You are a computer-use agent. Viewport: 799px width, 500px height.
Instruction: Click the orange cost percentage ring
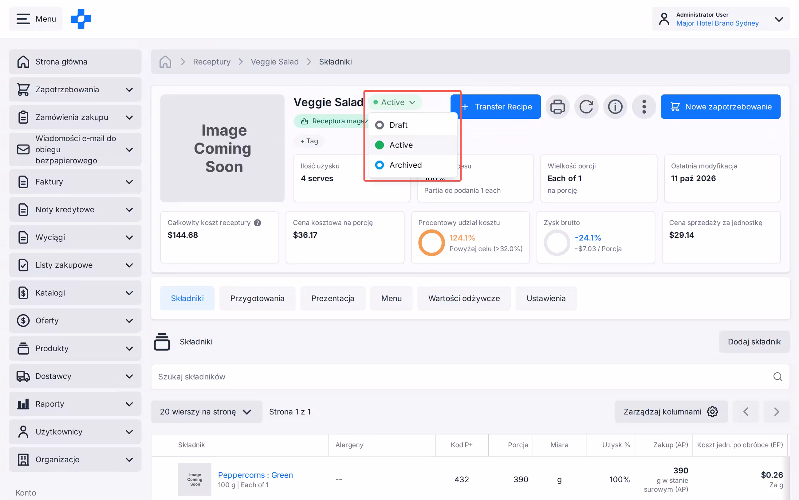tap(431, 243)
